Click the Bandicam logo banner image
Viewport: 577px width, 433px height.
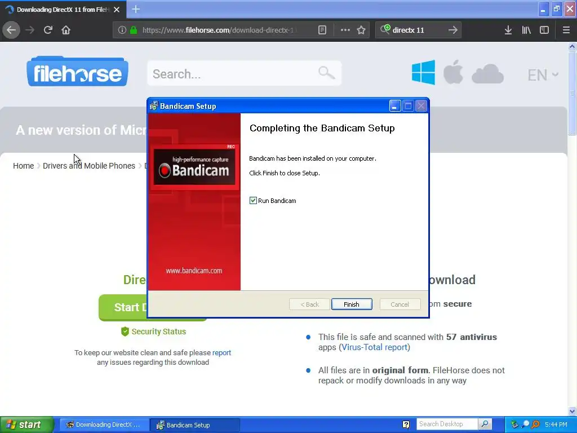[194, 167]
